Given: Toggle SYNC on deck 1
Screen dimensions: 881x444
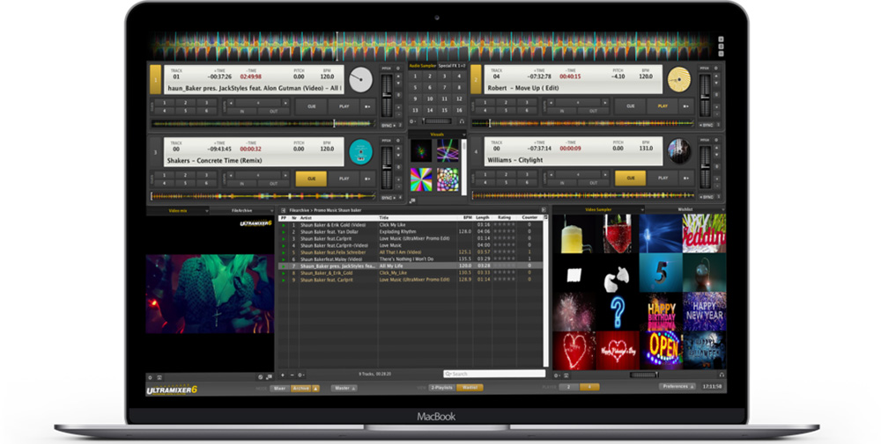Looking at the screenshot, I should point(389,126).
